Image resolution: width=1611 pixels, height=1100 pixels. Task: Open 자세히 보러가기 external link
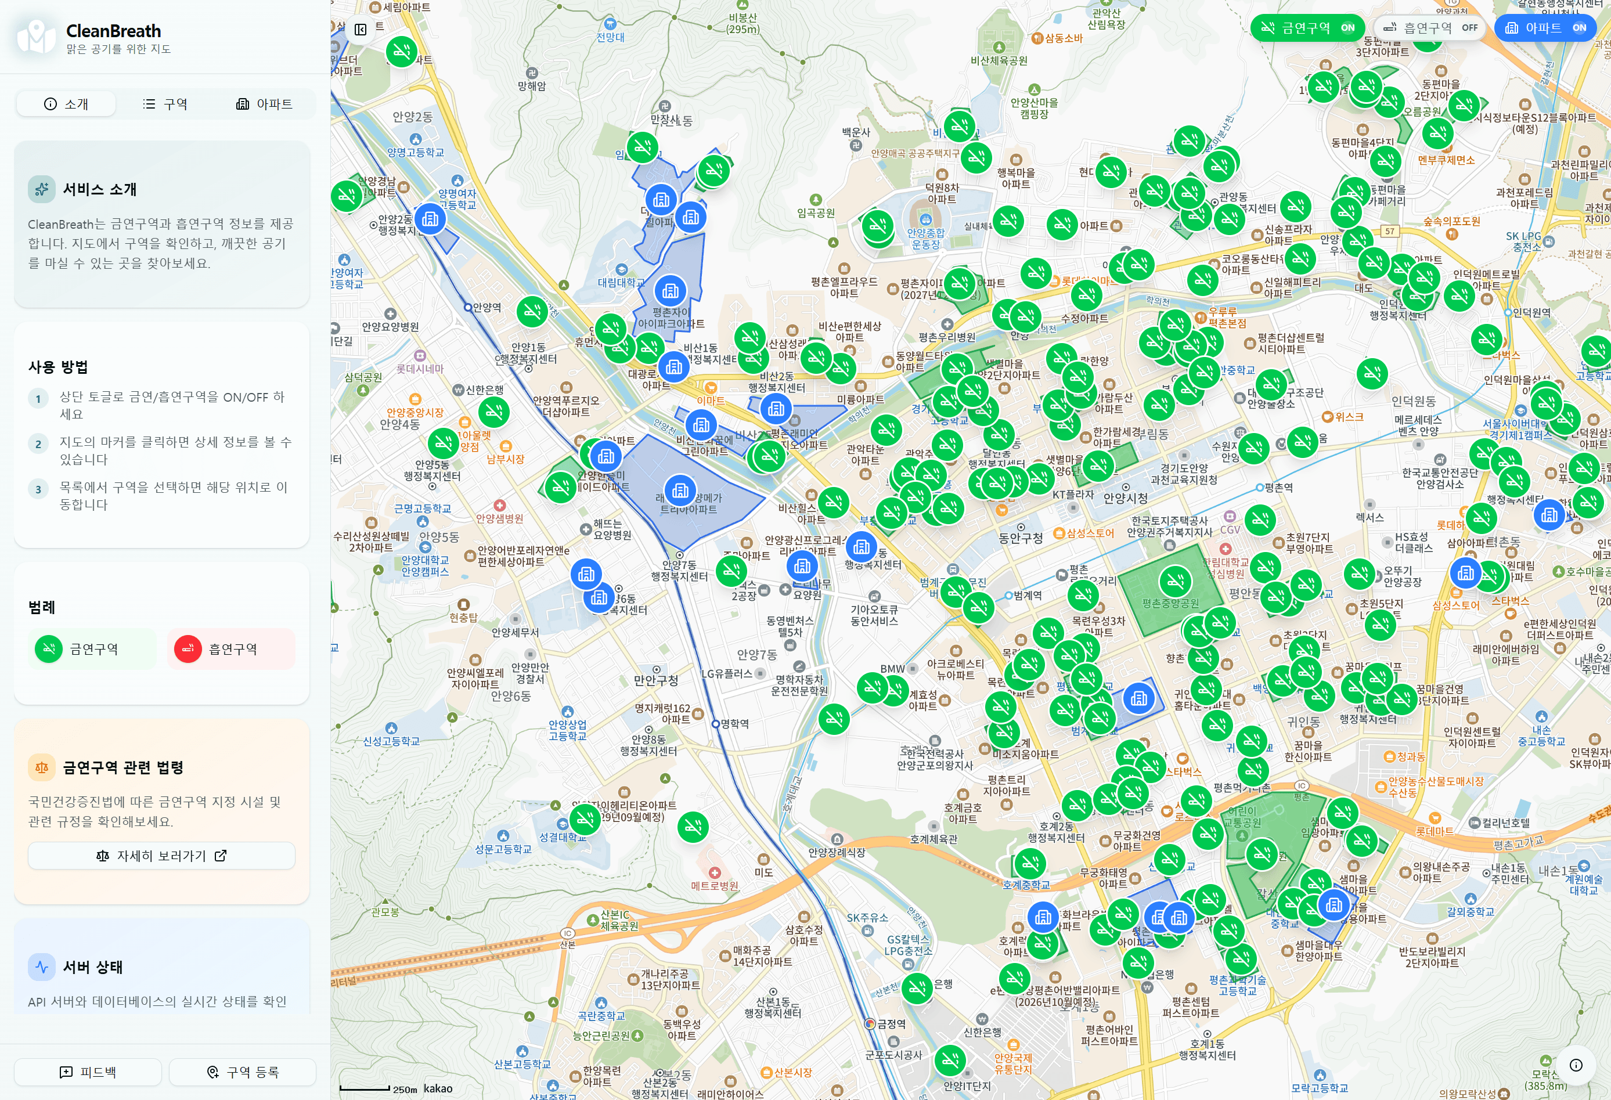[x=161, y=856]
